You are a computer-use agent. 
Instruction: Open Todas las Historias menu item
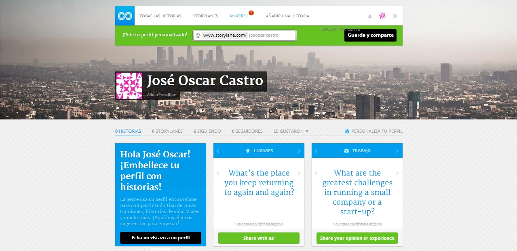[x=160, y=16]
